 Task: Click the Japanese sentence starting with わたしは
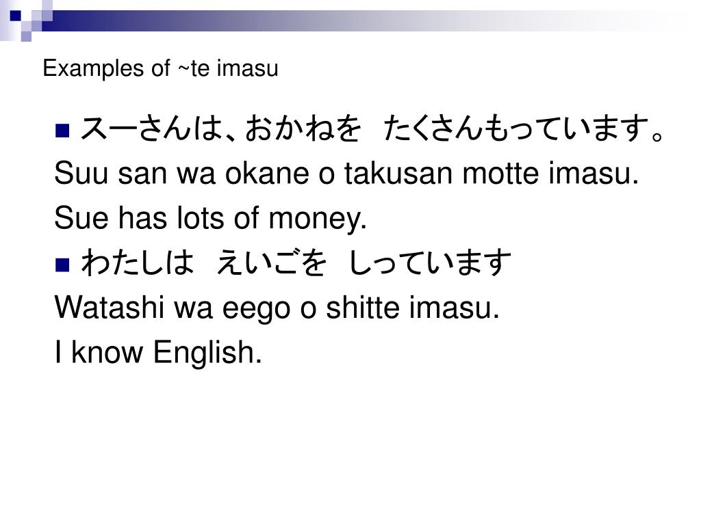click(296, 263)
